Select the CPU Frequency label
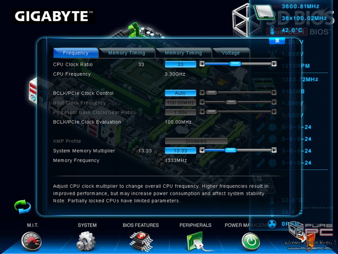 [72, 74]
